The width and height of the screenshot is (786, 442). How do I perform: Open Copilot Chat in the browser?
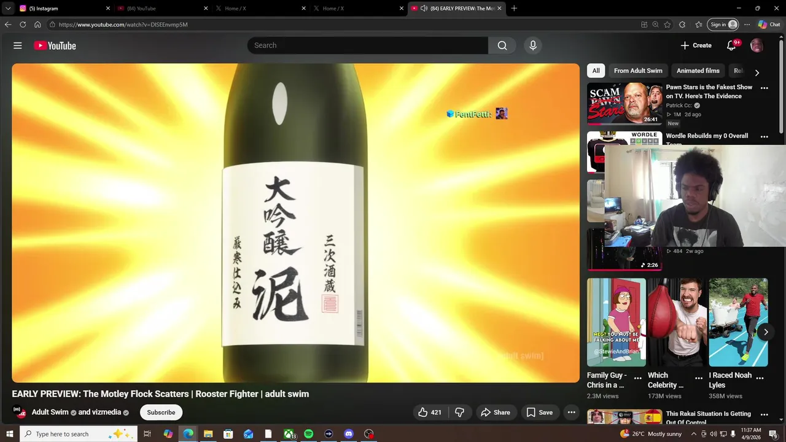coord(769,25)
